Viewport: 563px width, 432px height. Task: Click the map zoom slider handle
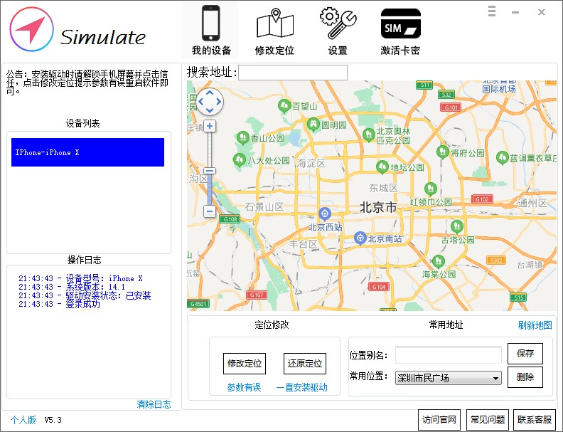pos(210,171)
